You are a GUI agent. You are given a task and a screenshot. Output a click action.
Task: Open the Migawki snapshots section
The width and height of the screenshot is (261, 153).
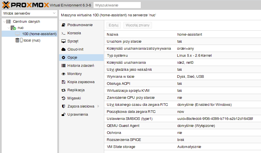tap(74, 98)
